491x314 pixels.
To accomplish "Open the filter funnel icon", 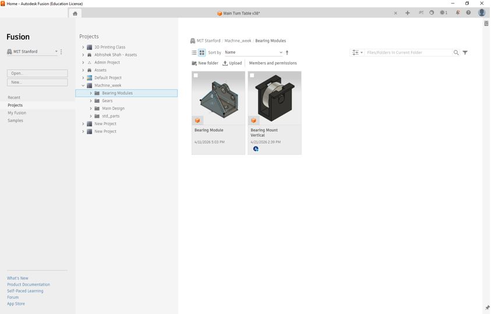I will point(465,52).
